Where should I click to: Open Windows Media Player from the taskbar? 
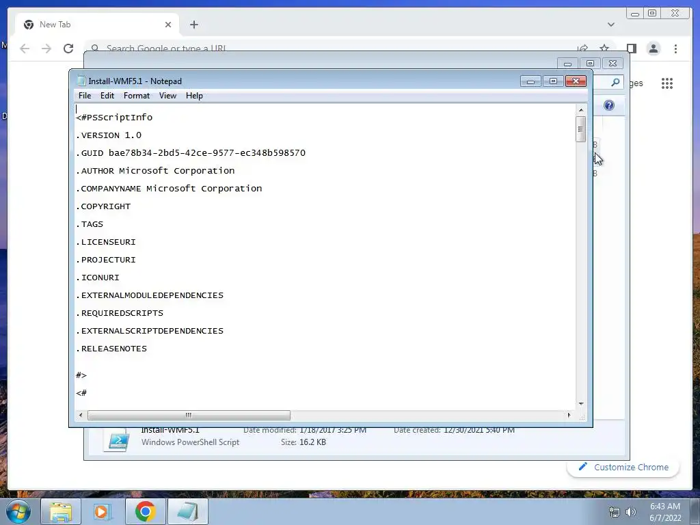(103, 511)
